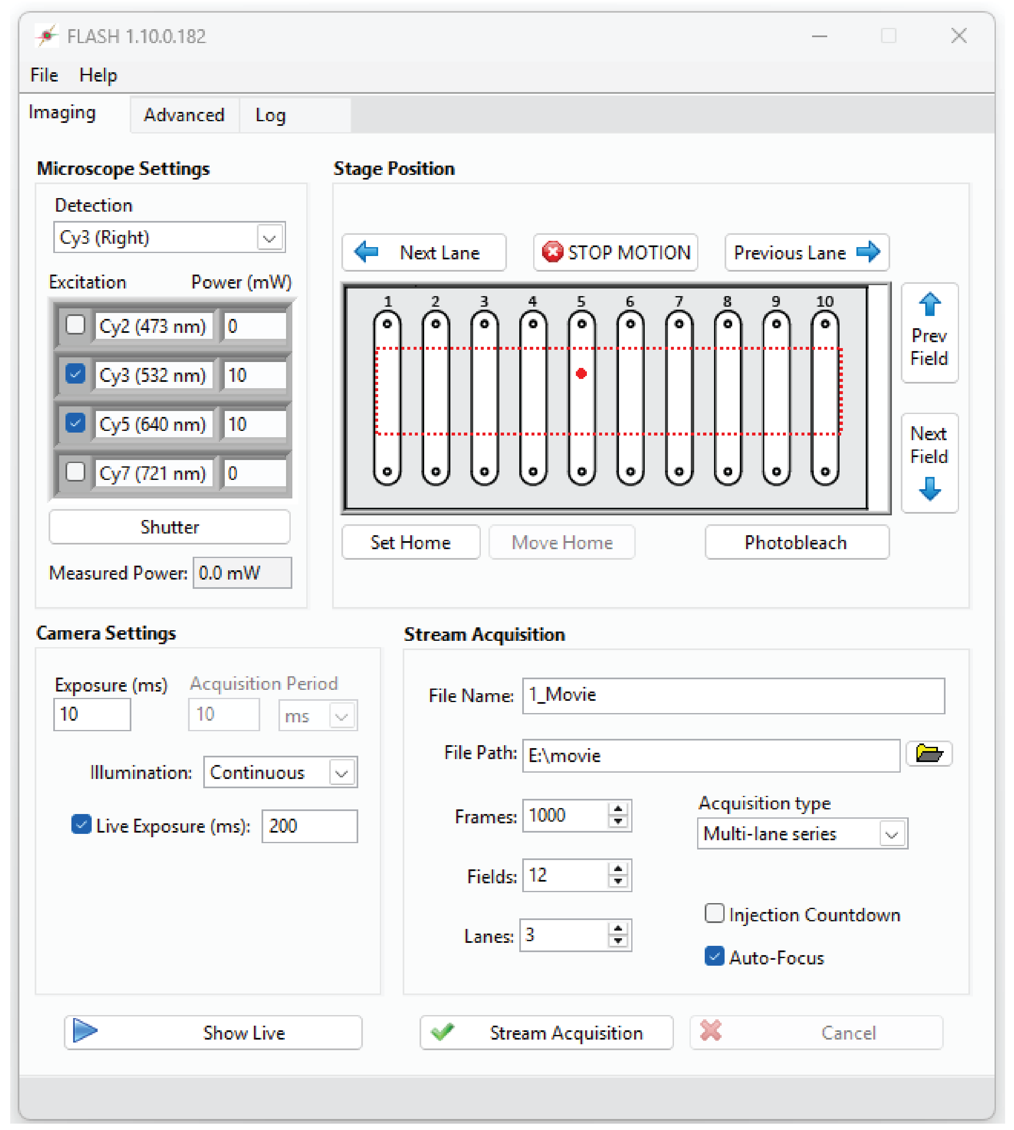Uncheck the Cy3 (532 nm) excitation checkbox
Screen dimensions: 1014x1130
coord(75,374)
